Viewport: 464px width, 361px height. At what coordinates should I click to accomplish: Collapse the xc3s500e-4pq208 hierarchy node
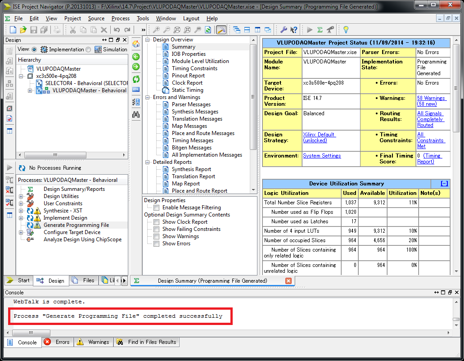(21, 76)
